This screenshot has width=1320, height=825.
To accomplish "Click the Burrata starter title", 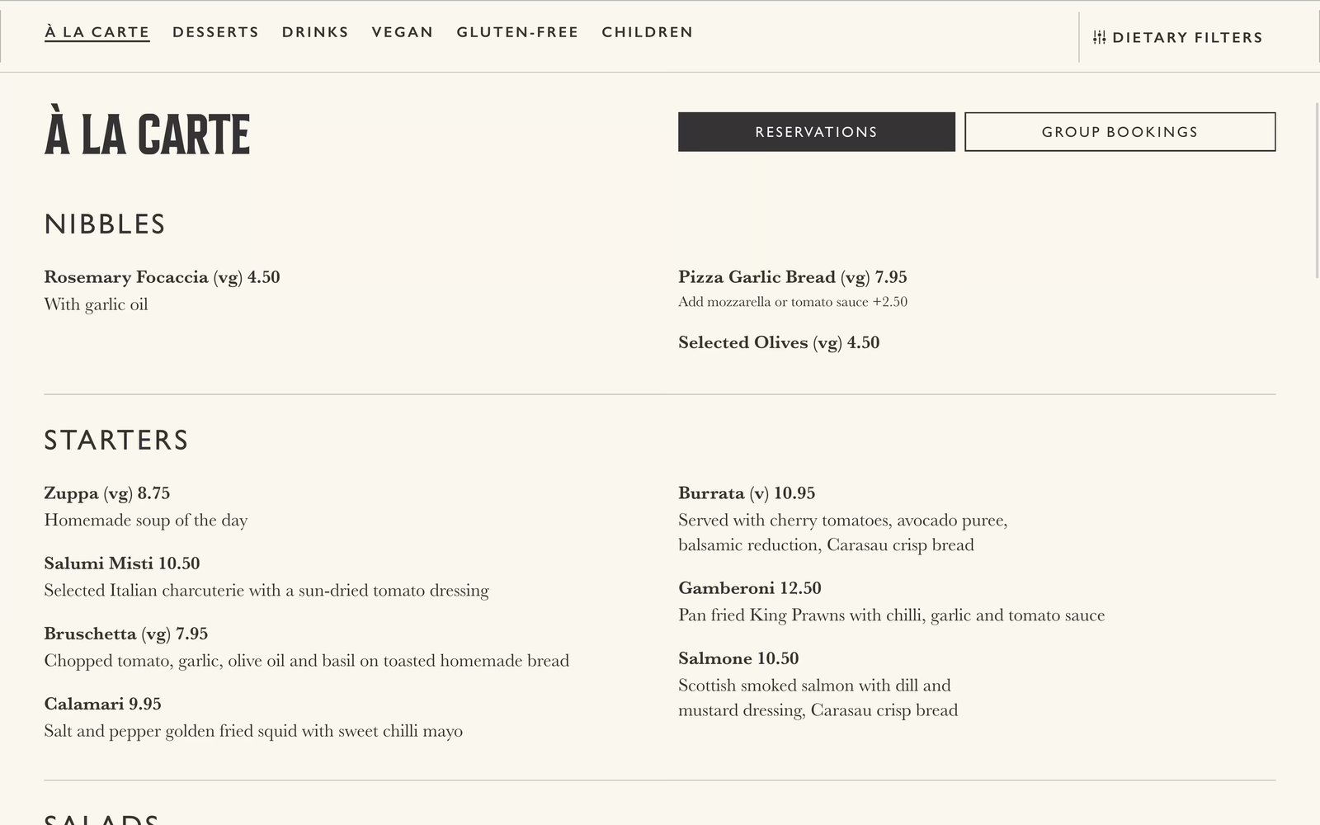I will [711, 493].
